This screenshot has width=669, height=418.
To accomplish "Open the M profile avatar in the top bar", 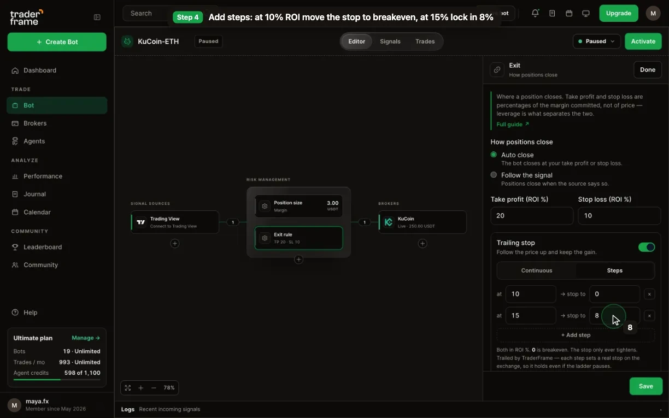I will pyautogui.click(x=653, y=13).
